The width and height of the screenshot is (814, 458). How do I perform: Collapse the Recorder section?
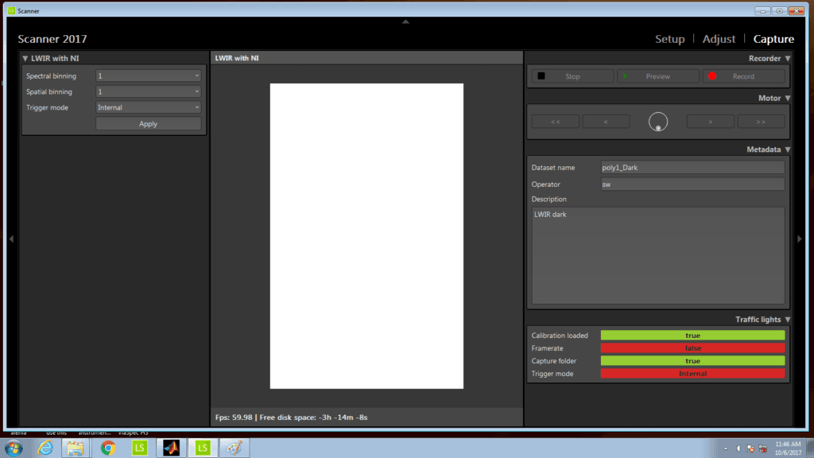click(788, 58)
